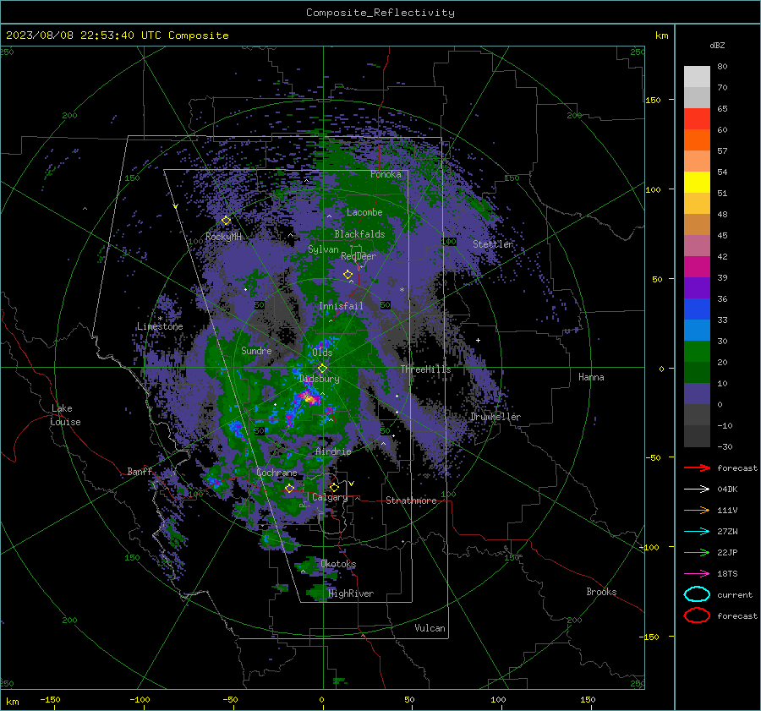Click the Banff label
This screenshot has width=761, height=711.
pos(140,472)
